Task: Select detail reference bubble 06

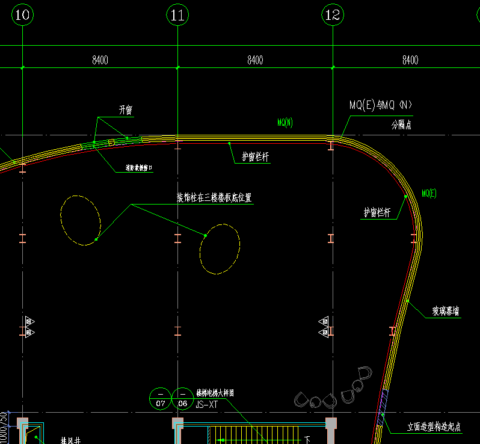Action: [183, 399]
